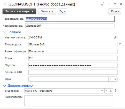
Task: Add form to favorites with star icon
Action: [x=5, y=4]
